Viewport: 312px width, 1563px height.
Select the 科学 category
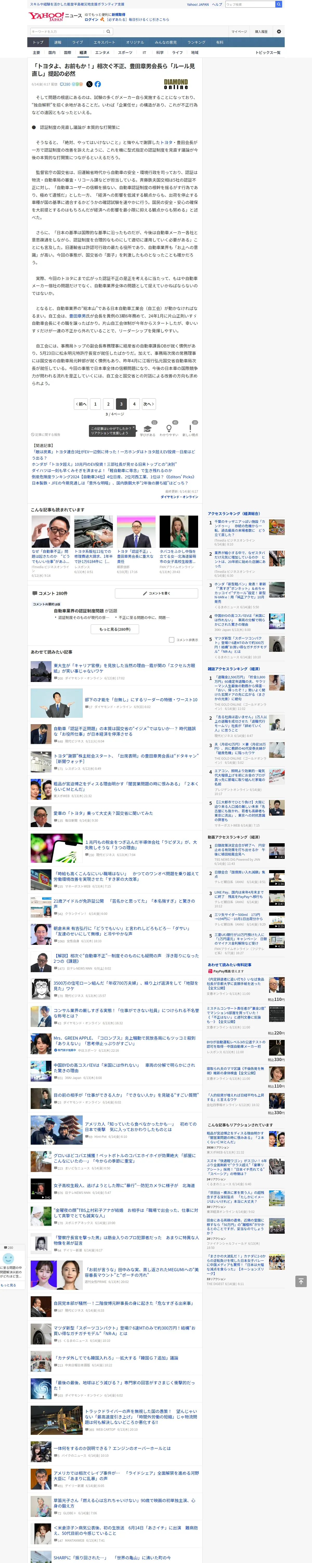(x=160, y=53)
